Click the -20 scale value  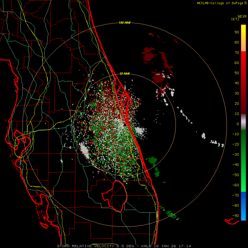click(x=236, y=144)
